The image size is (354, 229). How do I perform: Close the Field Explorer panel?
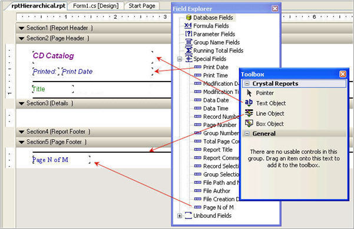click(274, 9)
